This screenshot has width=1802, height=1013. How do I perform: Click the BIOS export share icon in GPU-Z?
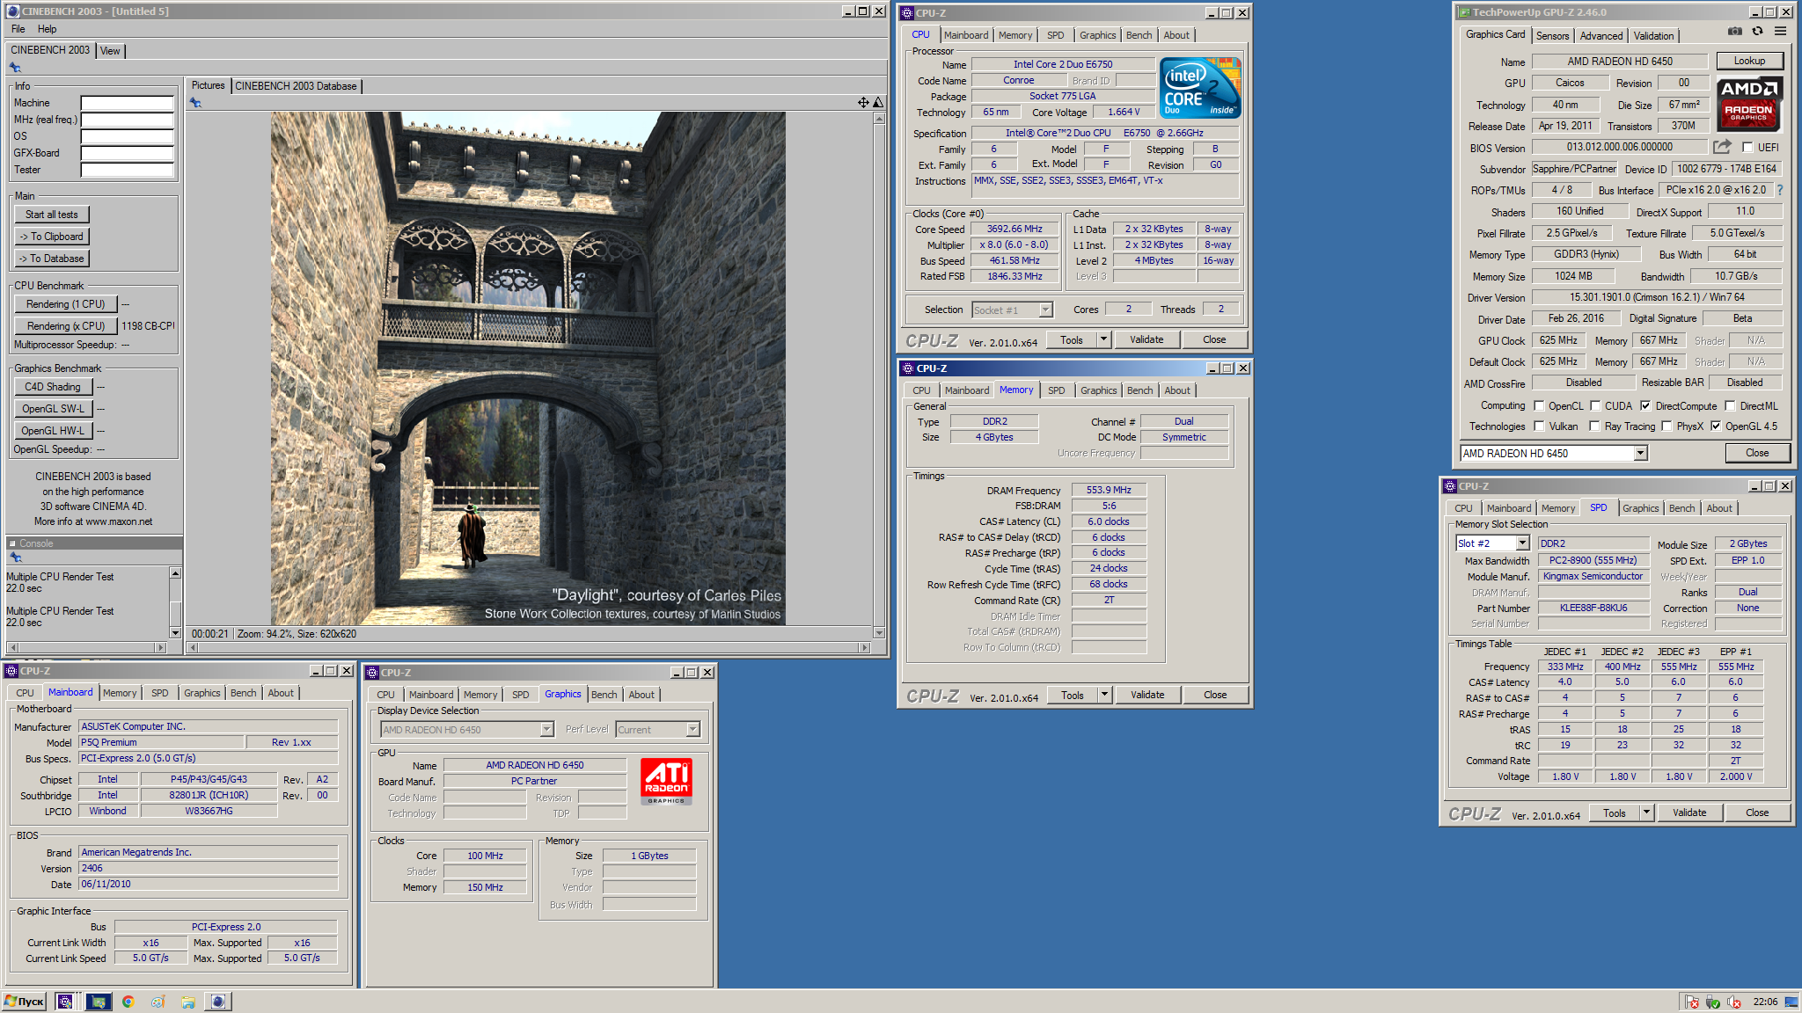1722,147
